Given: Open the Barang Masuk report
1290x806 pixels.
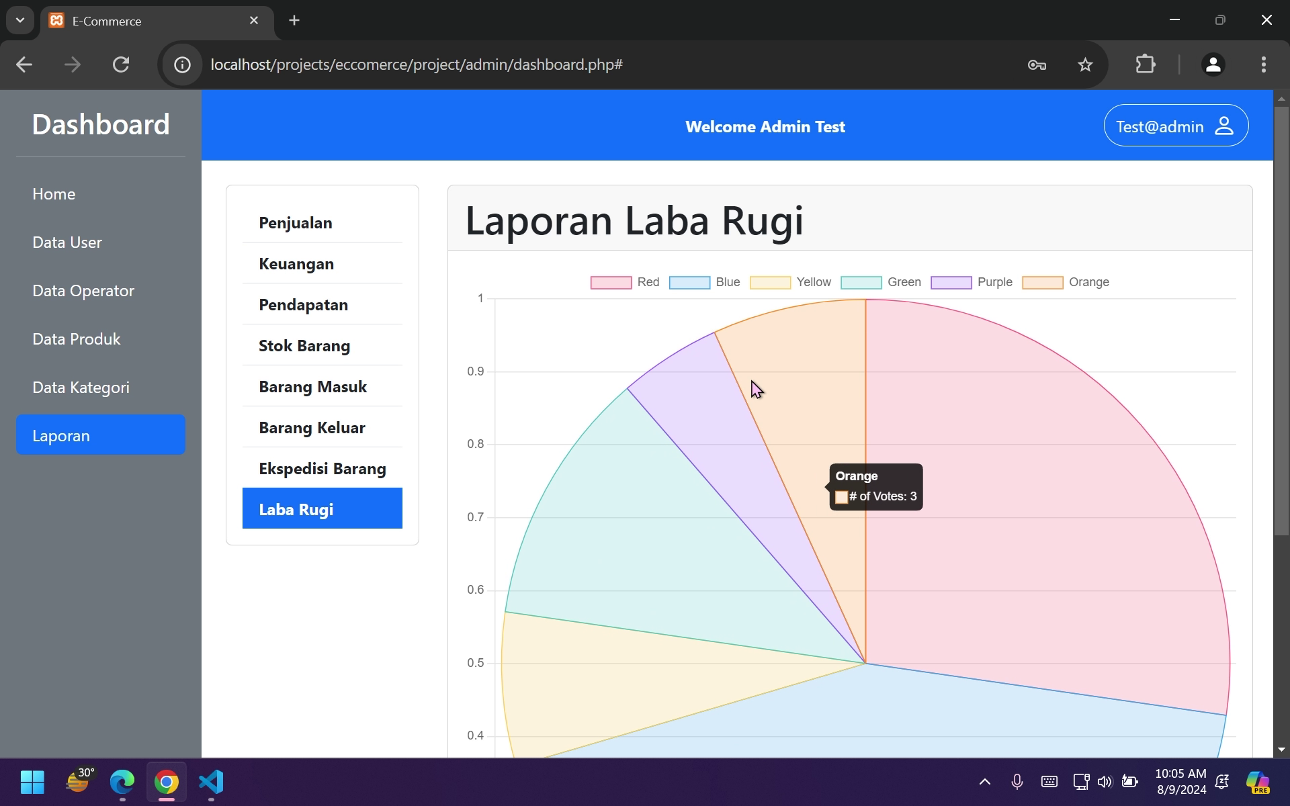Looking at the screenshot, I should point(322,386).
